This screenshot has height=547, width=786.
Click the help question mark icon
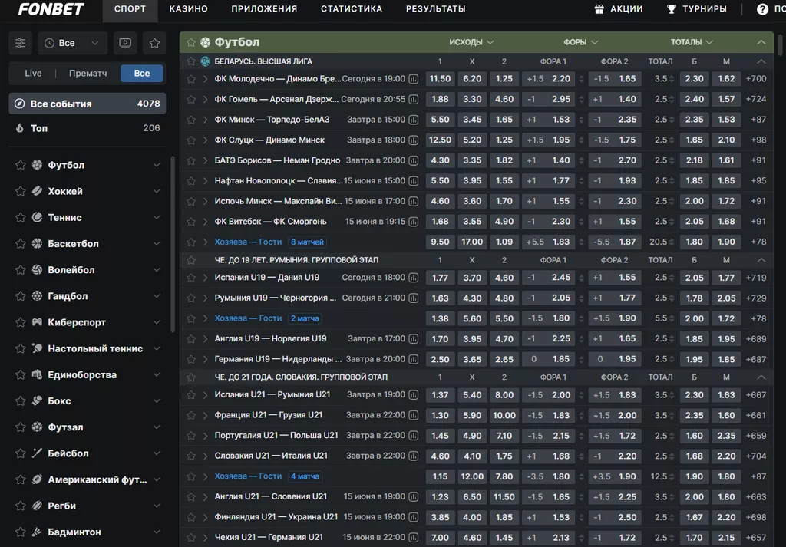[762, 9]
